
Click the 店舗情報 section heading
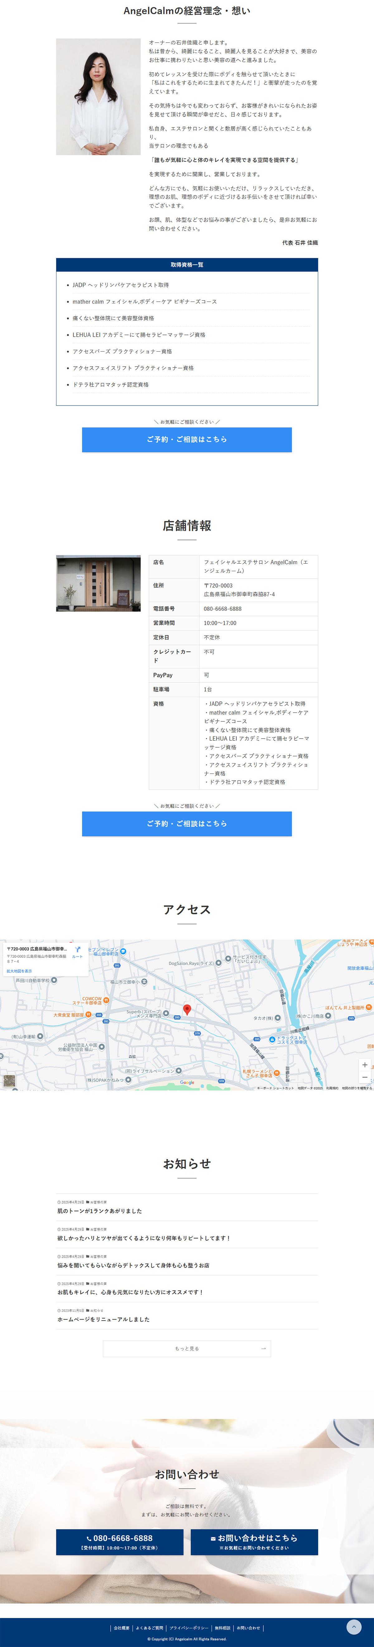[187, 526]
